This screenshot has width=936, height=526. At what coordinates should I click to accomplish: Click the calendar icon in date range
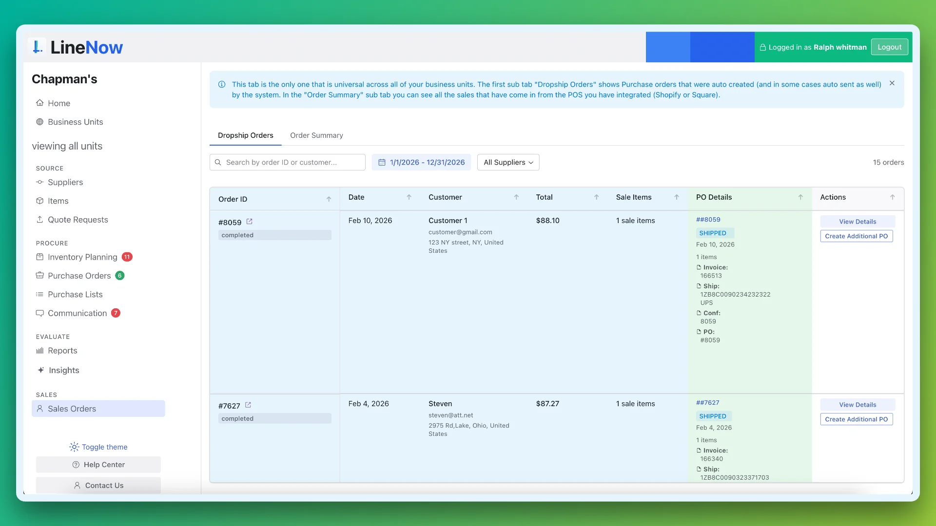382,162
